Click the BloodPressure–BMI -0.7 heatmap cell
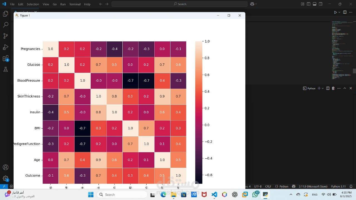The image size is (356, 200). (x=130, y=81)
